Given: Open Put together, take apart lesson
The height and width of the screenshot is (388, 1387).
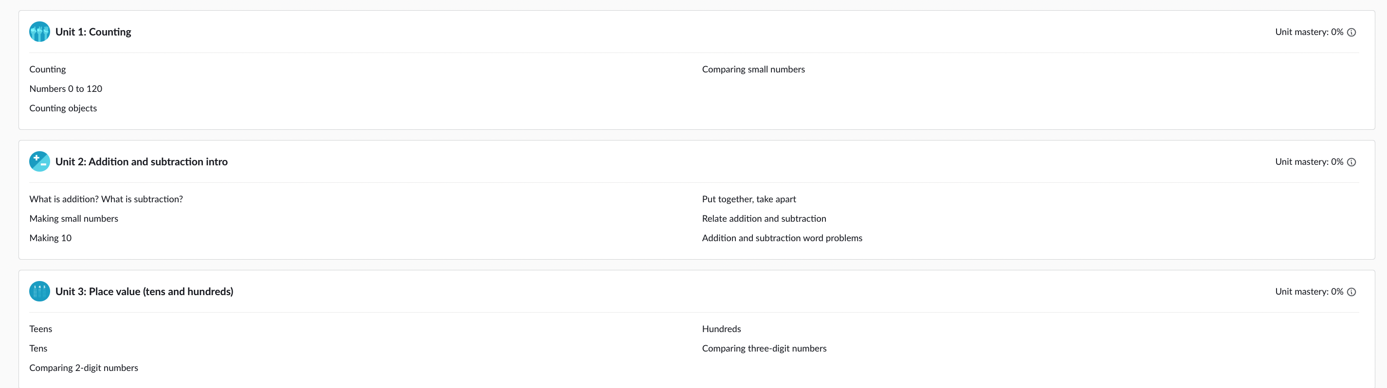Looking at the screenshot, I should pyautogui.click(x=749, y=199).
